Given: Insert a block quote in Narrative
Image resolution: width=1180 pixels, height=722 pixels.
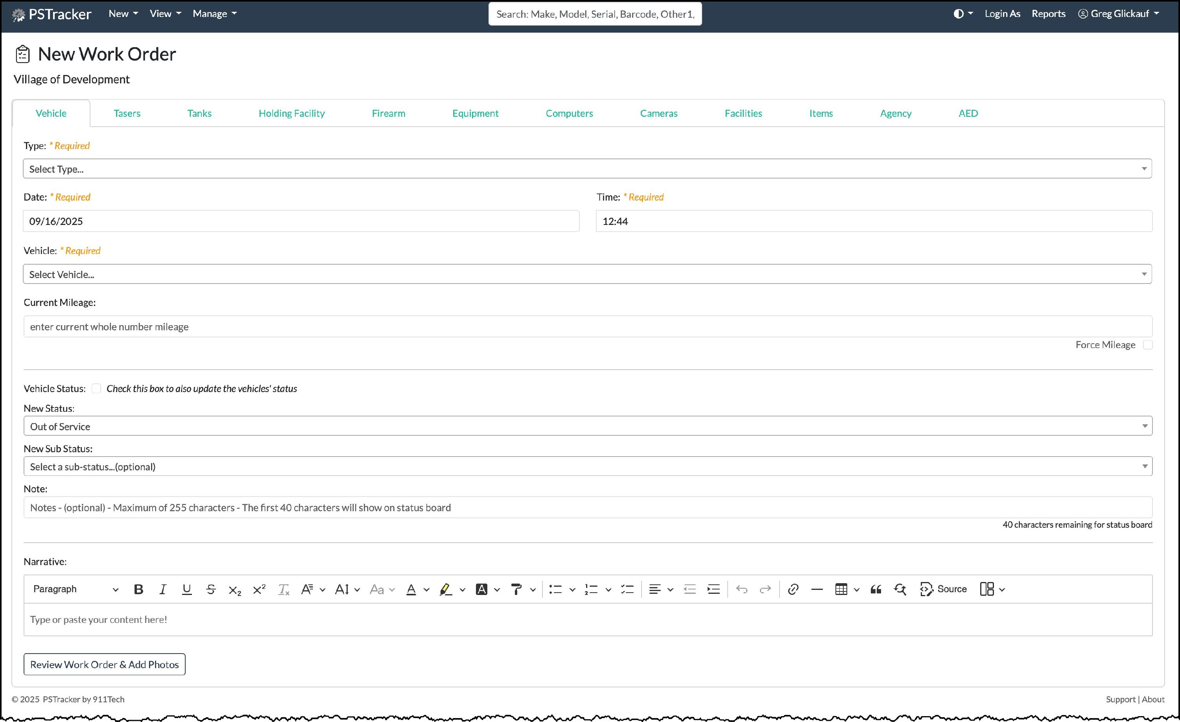Looking at the screenshot, I should (x=876, y=589).
